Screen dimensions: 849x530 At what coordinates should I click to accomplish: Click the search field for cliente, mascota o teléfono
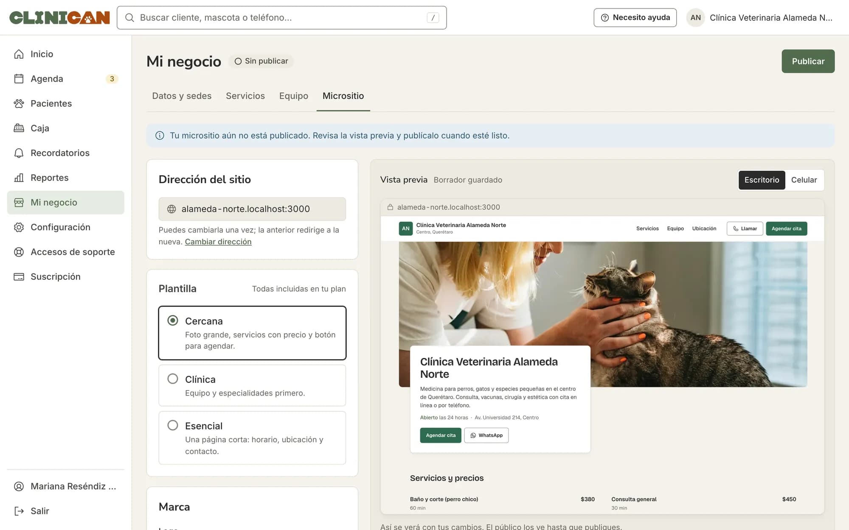click(281, 17)
